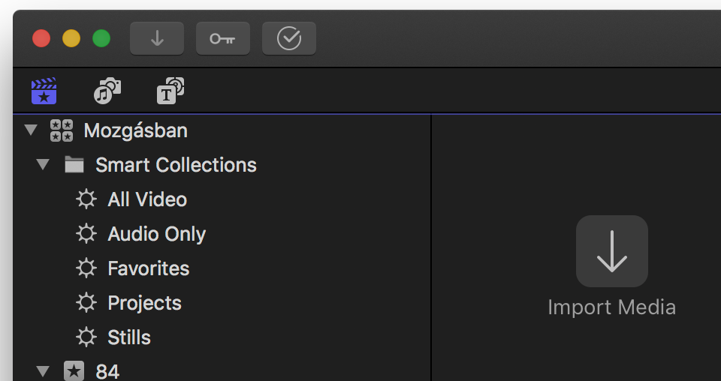The image size is (721, 381).
Task: Open the Titles and Generators sidebar
Action: 170,91
